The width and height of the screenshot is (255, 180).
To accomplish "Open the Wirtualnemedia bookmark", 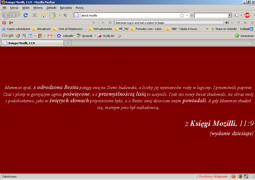I will pyautogui.click(x=100, y=29).
